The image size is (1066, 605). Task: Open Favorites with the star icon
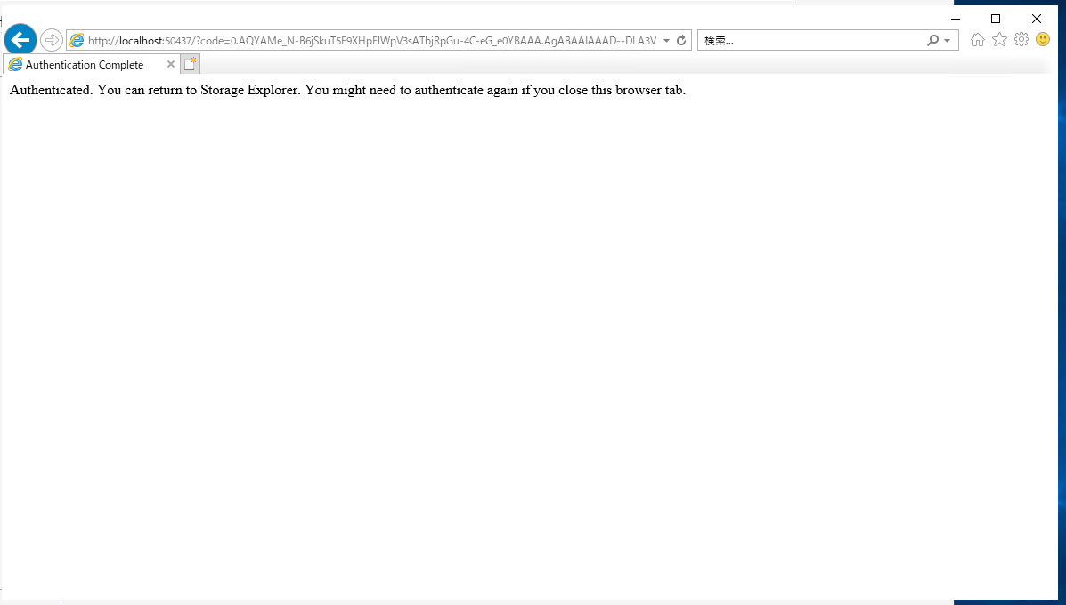point(999,40)
